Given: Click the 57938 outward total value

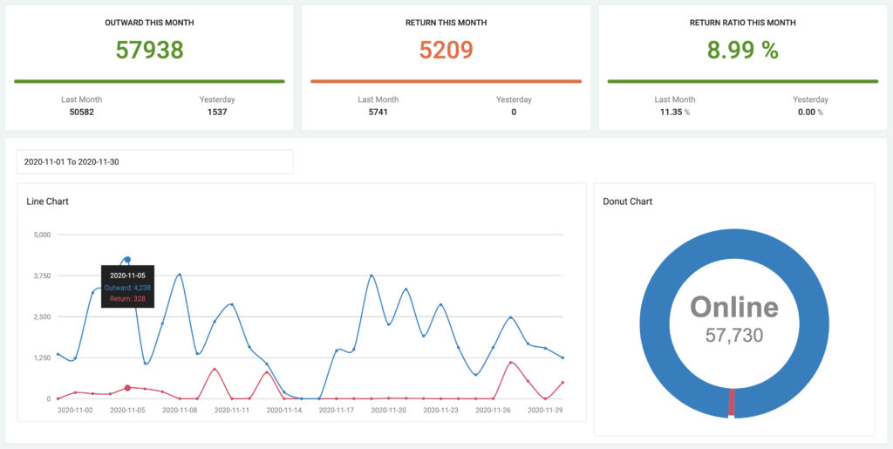Looking at the screenshot, I should coord(149,50).
